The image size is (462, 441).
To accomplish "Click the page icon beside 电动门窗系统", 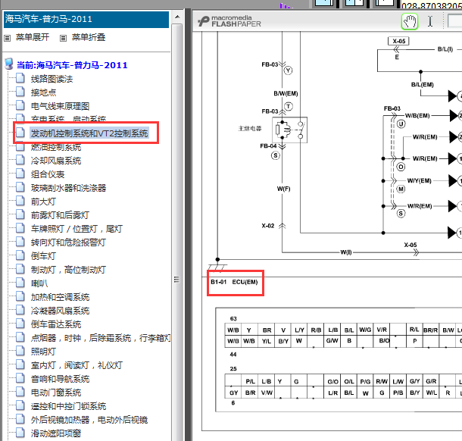I will 20,392.
